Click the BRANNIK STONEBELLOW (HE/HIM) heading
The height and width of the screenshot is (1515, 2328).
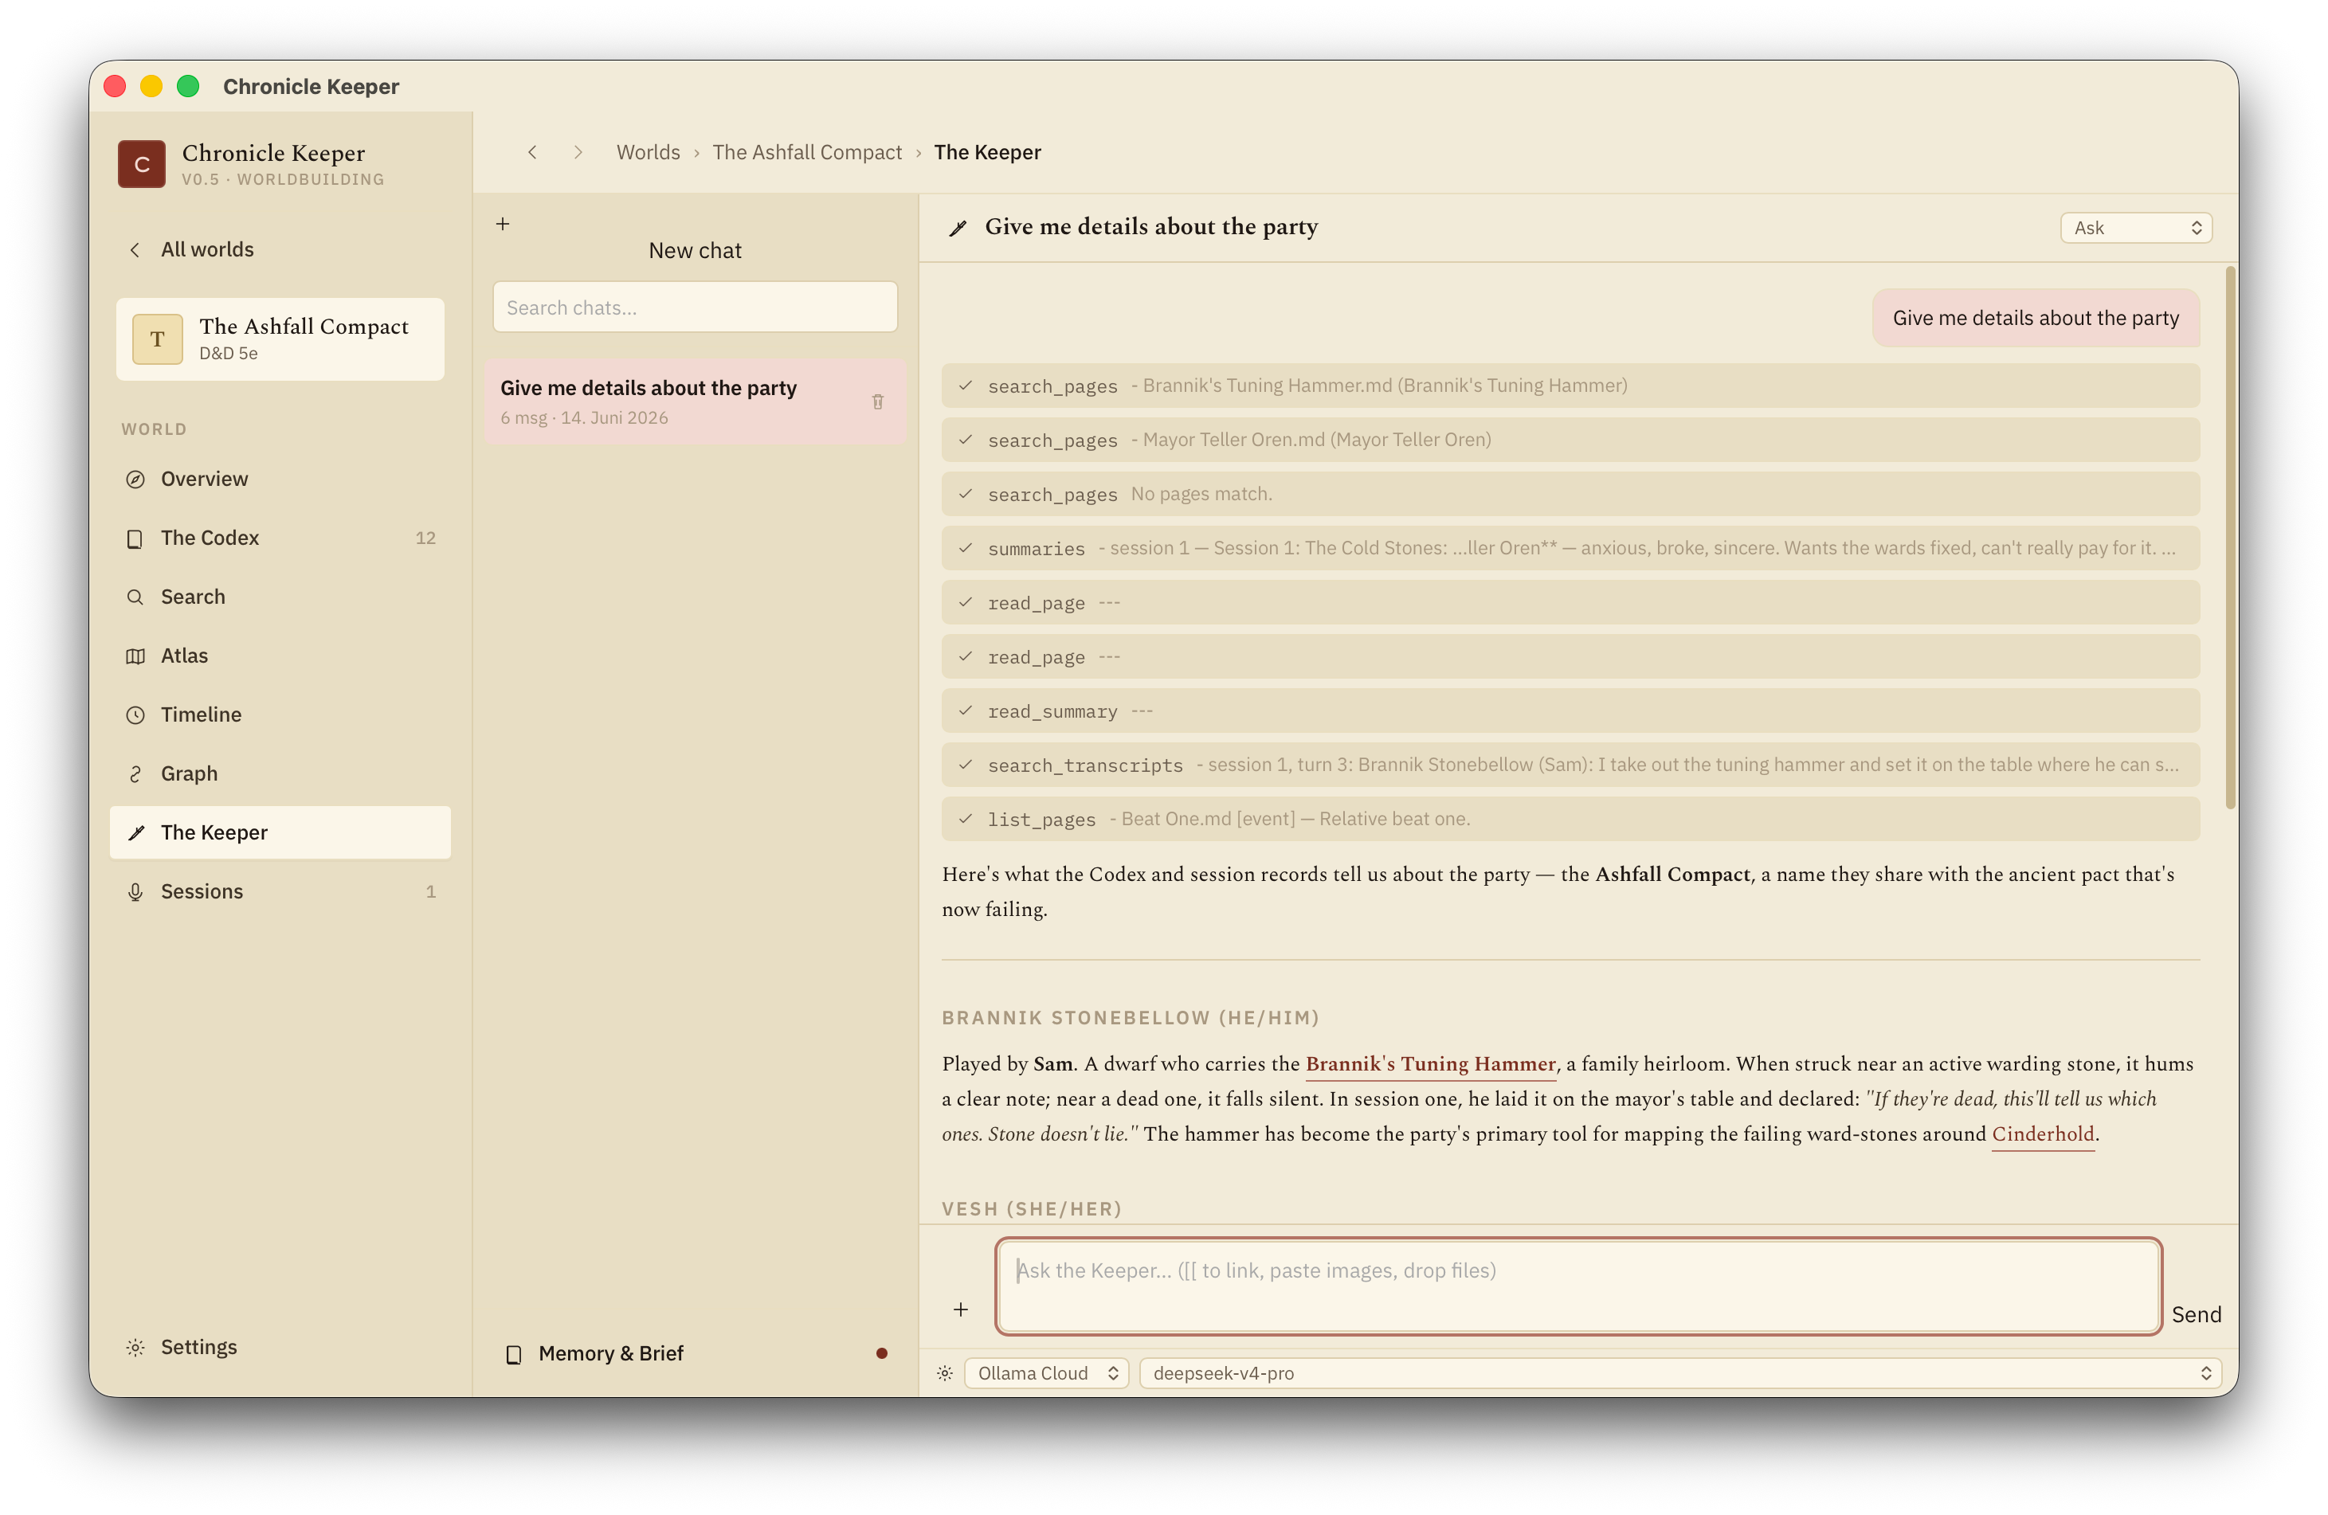[x=1130, y=1018]
